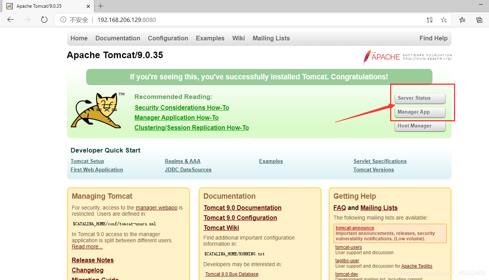Screen dimensions: 489x280
Task: Click the browser back arrow
Action: [10, 20]
